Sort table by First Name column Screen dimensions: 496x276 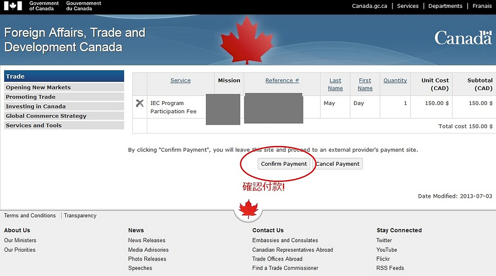[x=365, y=84]
